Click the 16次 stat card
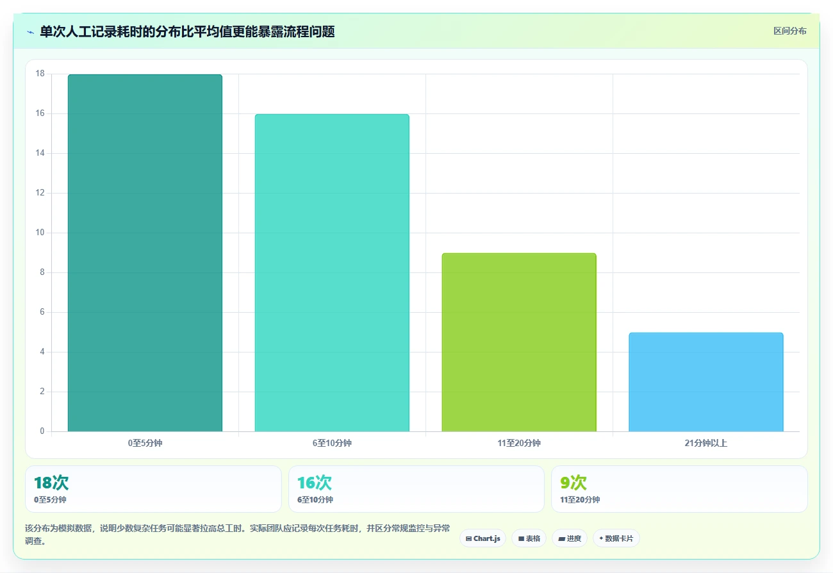This screenshot has height=573, width=833. (x=416, y=489)
